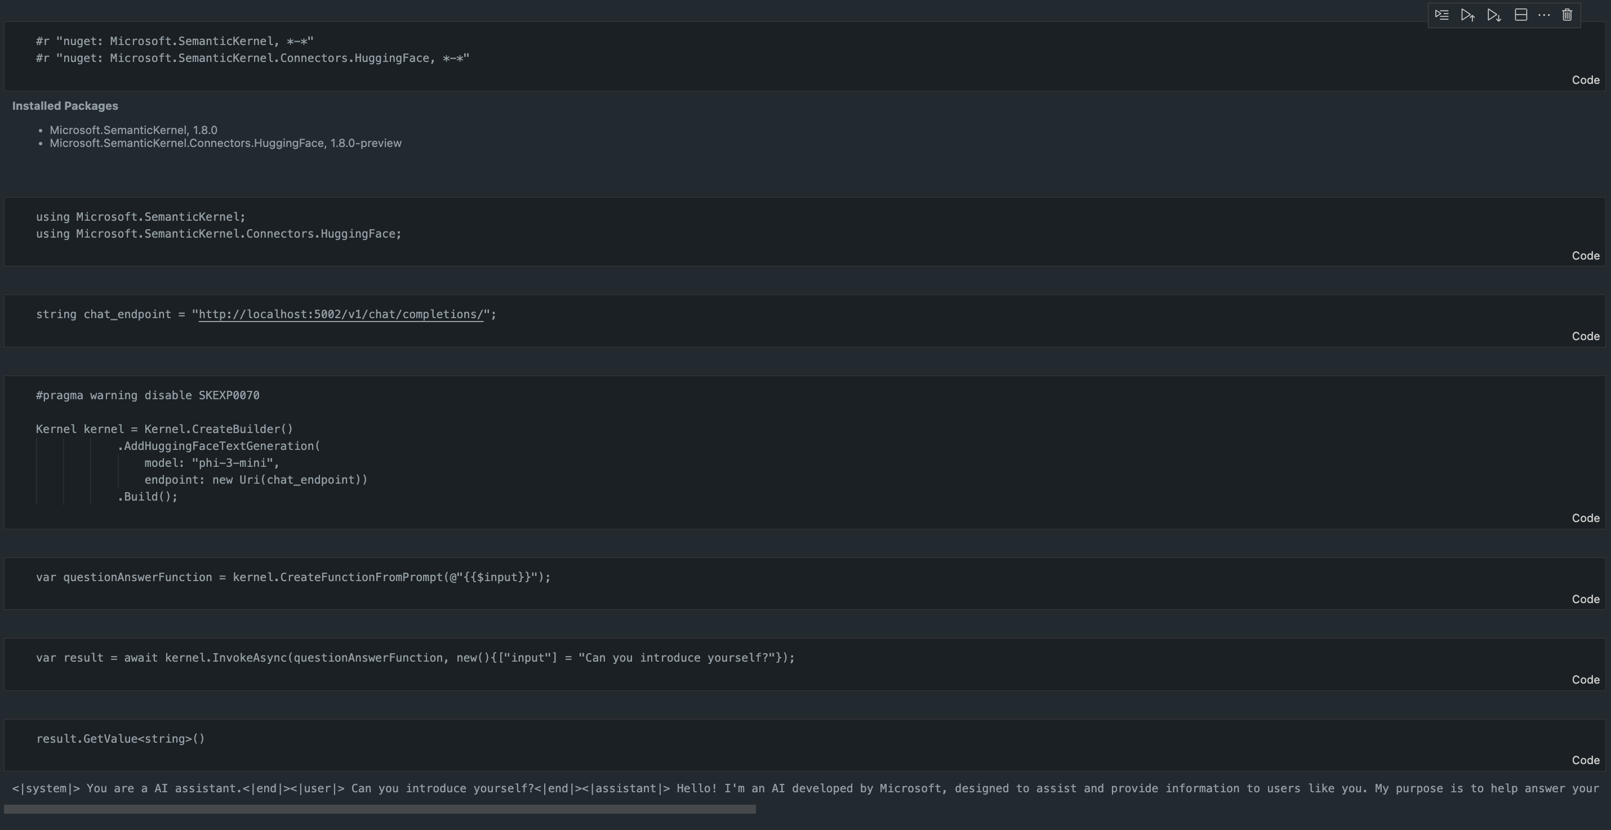Image resolution: width=1611 pixels, height=830 pixels.
Task: Run this cell and all below
Action: (x=1494, y=15)
